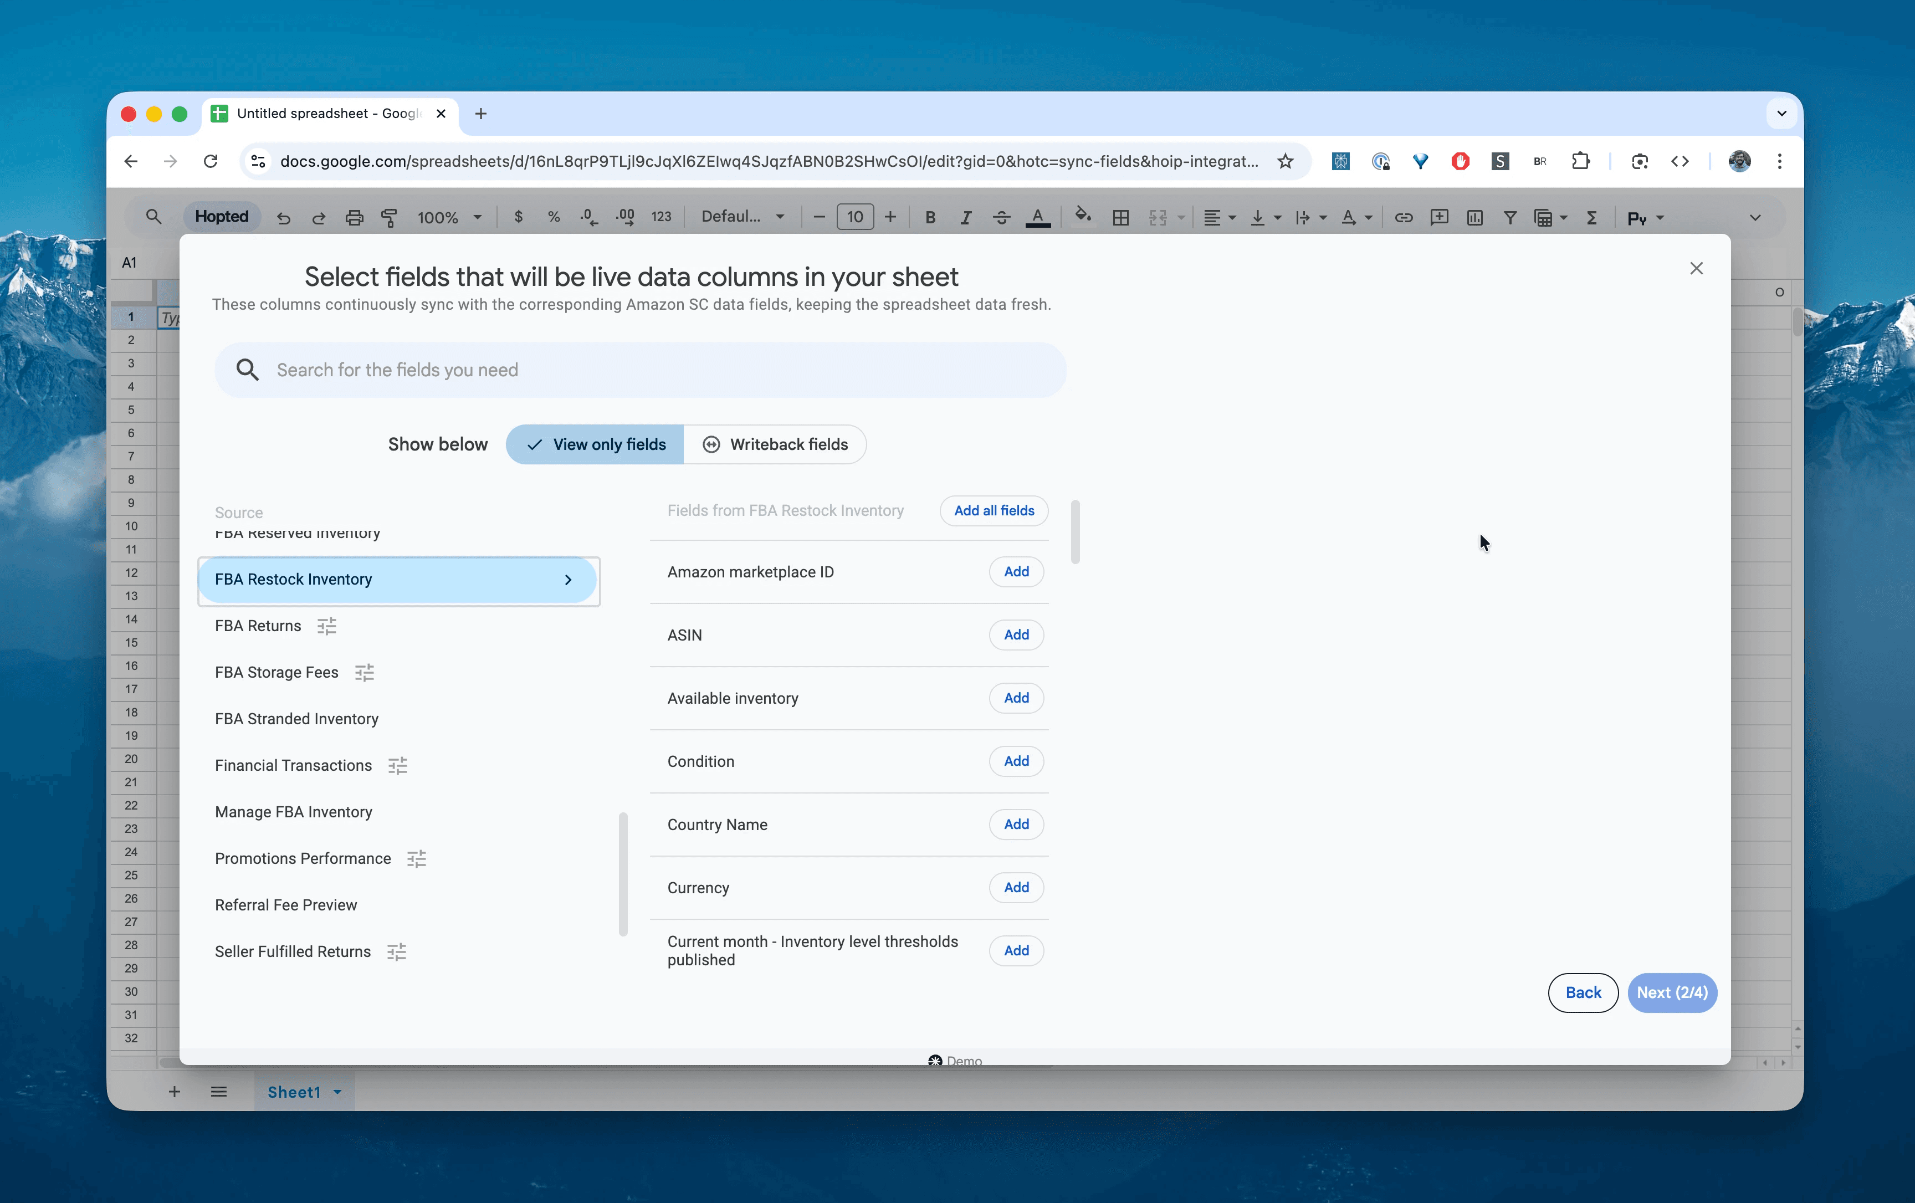Select FBA Returns source

click(258, 626)
